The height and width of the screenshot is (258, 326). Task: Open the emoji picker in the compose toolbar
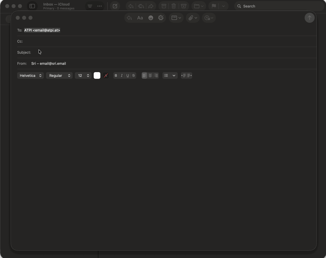151,18
